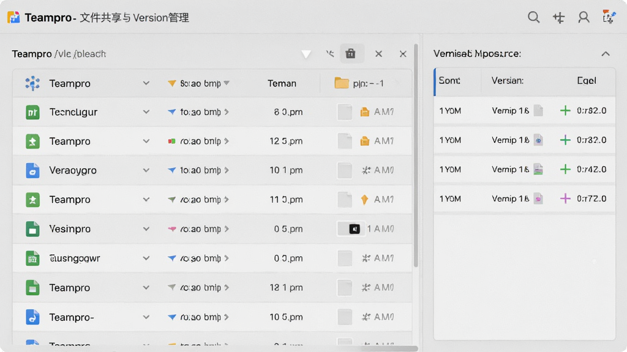This screenshot has height=352, width=627.
Task: Click the orange filter icon in table header
Action: point(172,83)
